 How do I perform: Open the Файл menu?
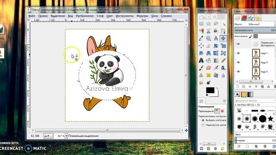31,16
